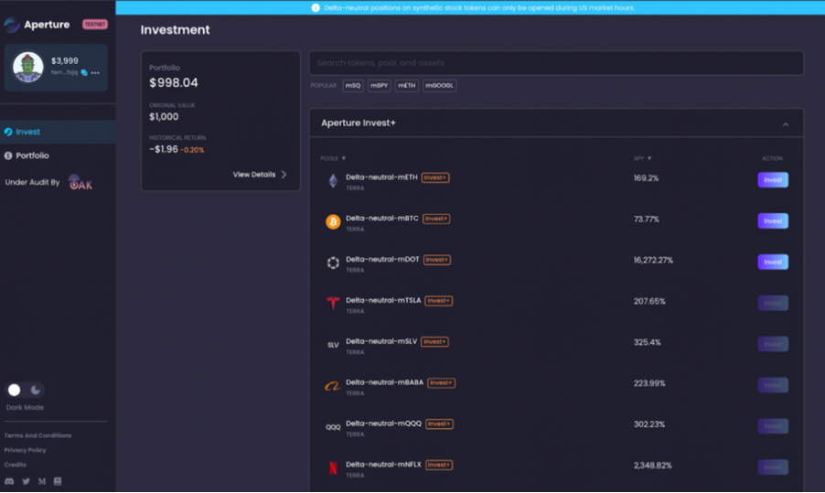Viewport: 825px width, 493px height.
Task: Click disabled Invest button for mTSLA
Action: 773,303
